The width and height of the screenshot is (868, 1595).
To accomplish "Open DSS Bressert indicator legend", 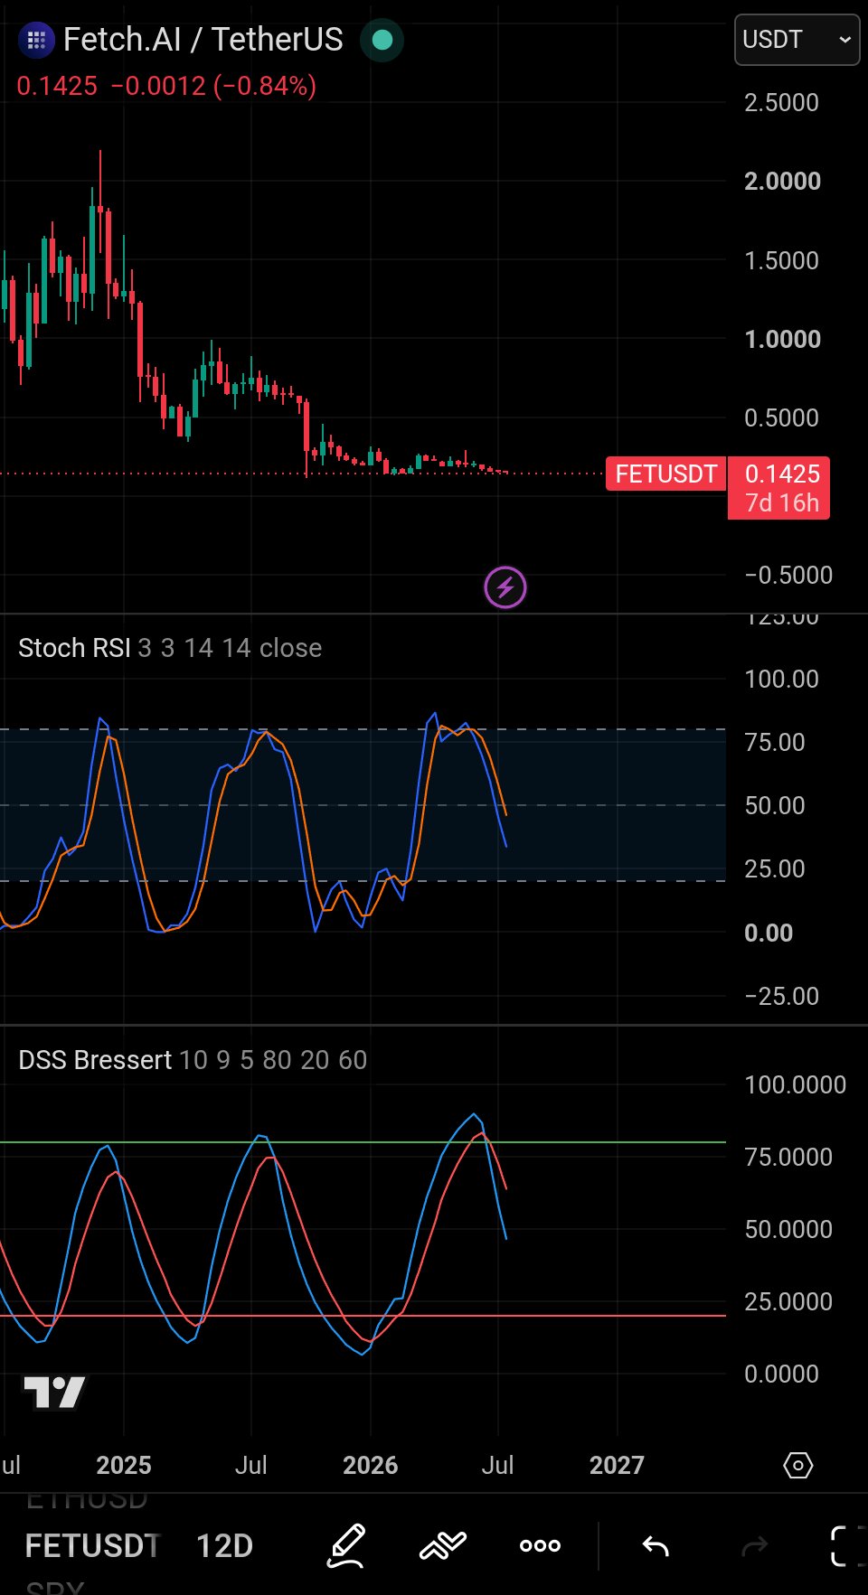I will click(193, 1059).
